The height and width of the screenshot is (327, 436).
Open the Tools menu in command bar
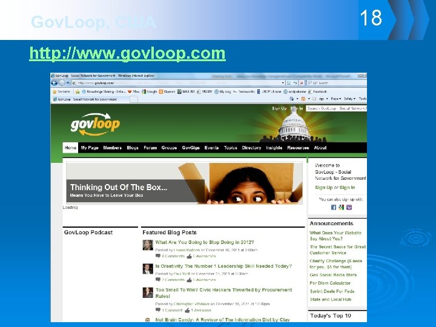[x=362, y=99]
